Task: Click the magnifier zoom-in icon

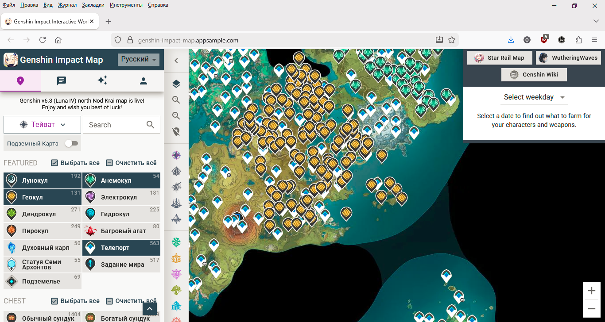Action: point(176,100)
